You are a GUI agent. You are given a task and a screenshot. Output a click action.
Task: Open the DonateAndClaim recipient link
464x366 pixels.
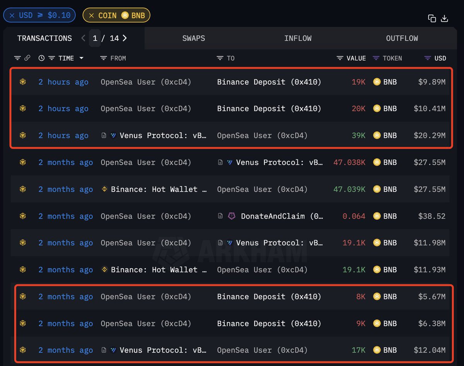[282, 216]
